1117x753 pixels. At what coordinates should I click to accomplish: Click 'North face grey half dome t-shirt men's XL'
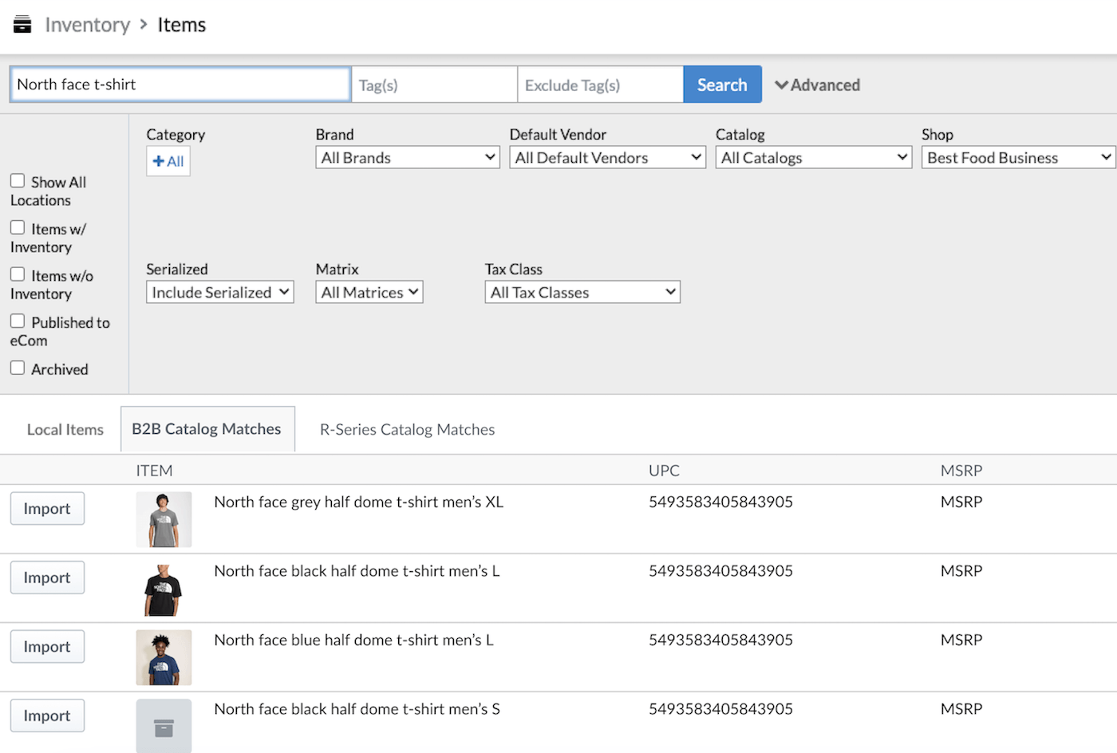click(x=359, y=502)
